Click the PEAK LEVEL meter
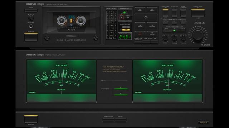Viewport: 229px width, 128px height. 111,25
